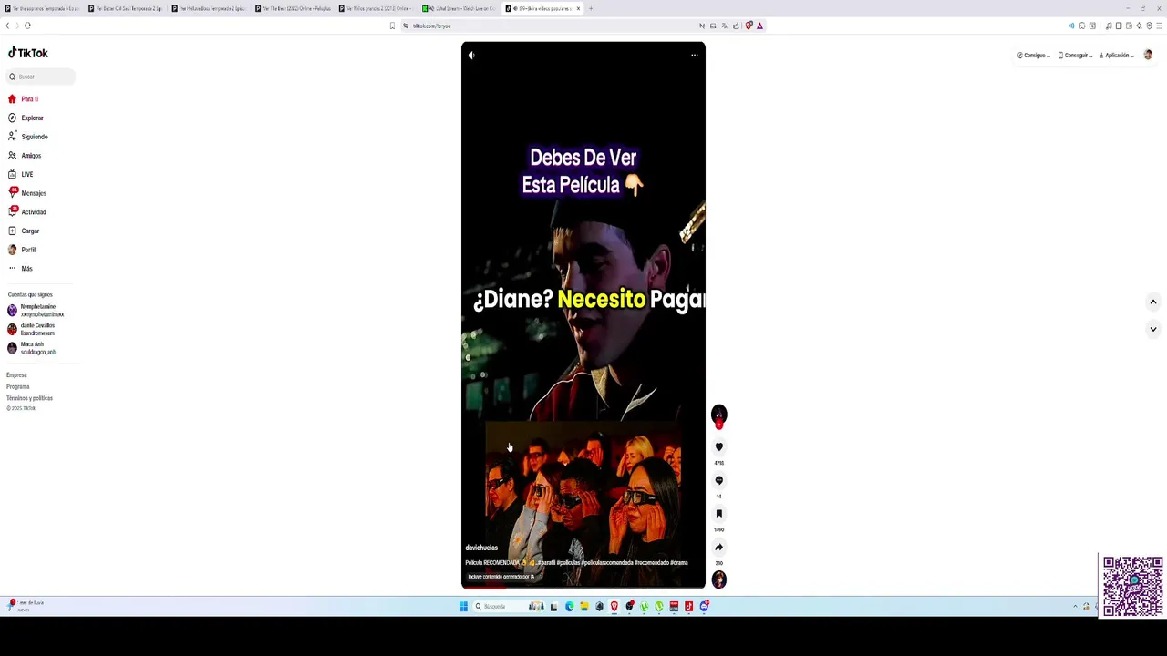Seek the video using the red progress bar
Image resolution: width=1167 pixels, height=656 pixels.
click(583, 588)
